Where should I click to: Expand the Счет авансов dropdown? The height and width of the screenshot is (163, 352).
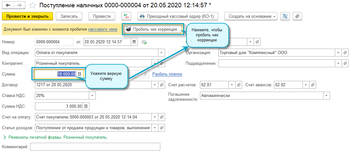point(306,85)
